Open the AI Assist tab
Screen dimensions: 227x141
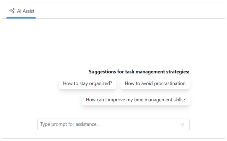pos(21,11)
